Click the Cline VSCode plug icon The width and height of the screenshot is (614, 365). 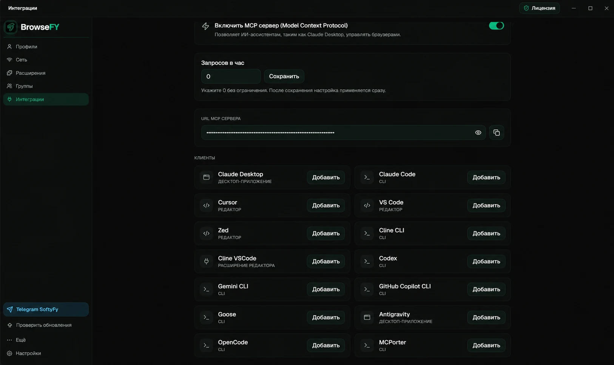click(206, 261)
